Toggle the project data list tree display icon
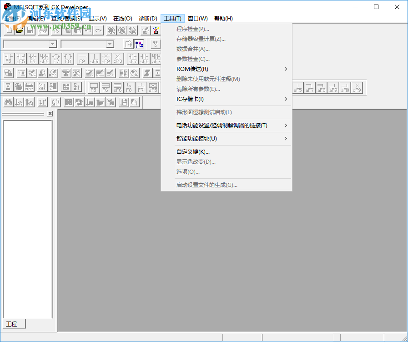Image resolution: width=408 pixels, height=342 pixels. [x=139, y=44]
